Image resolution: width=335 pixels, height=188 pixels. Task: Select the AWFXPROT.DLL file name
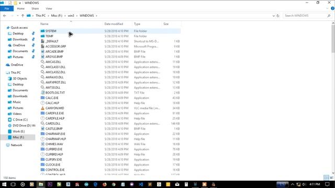point(55,83)
